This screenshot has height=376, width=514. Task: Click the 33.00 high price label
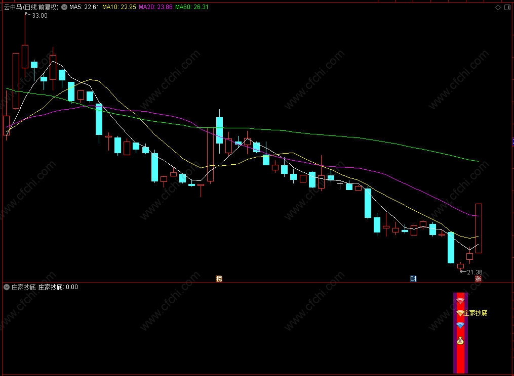point(39,15)
